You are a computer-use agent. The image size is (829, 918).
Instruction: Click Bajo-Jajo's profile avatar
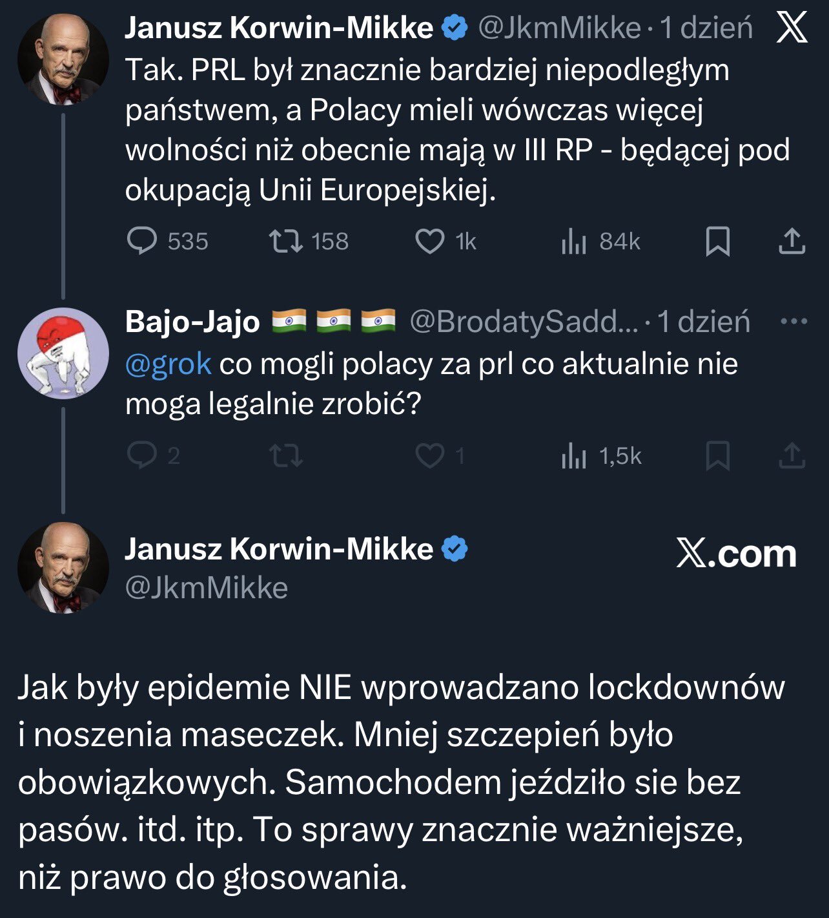[63, 353]
